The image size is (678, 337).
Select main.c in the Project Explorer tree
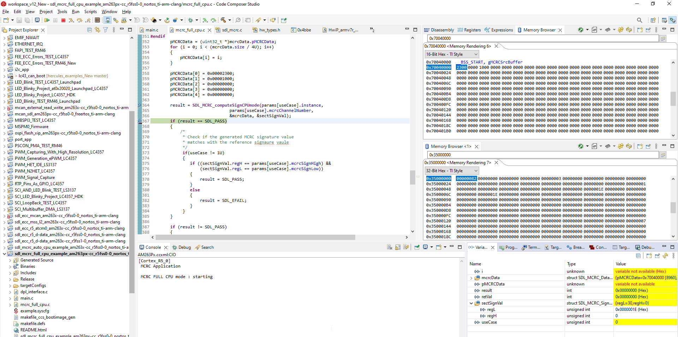click(26, 298)
